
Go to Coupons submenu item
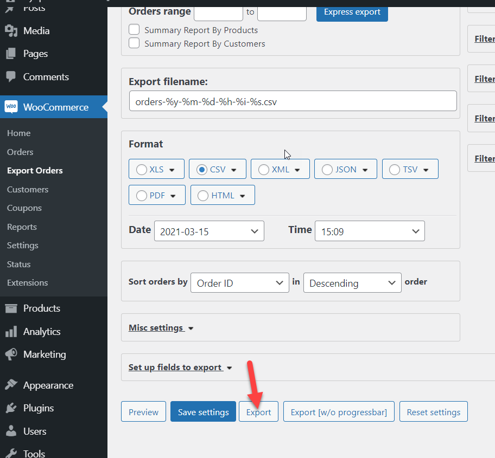pos(24,208)
